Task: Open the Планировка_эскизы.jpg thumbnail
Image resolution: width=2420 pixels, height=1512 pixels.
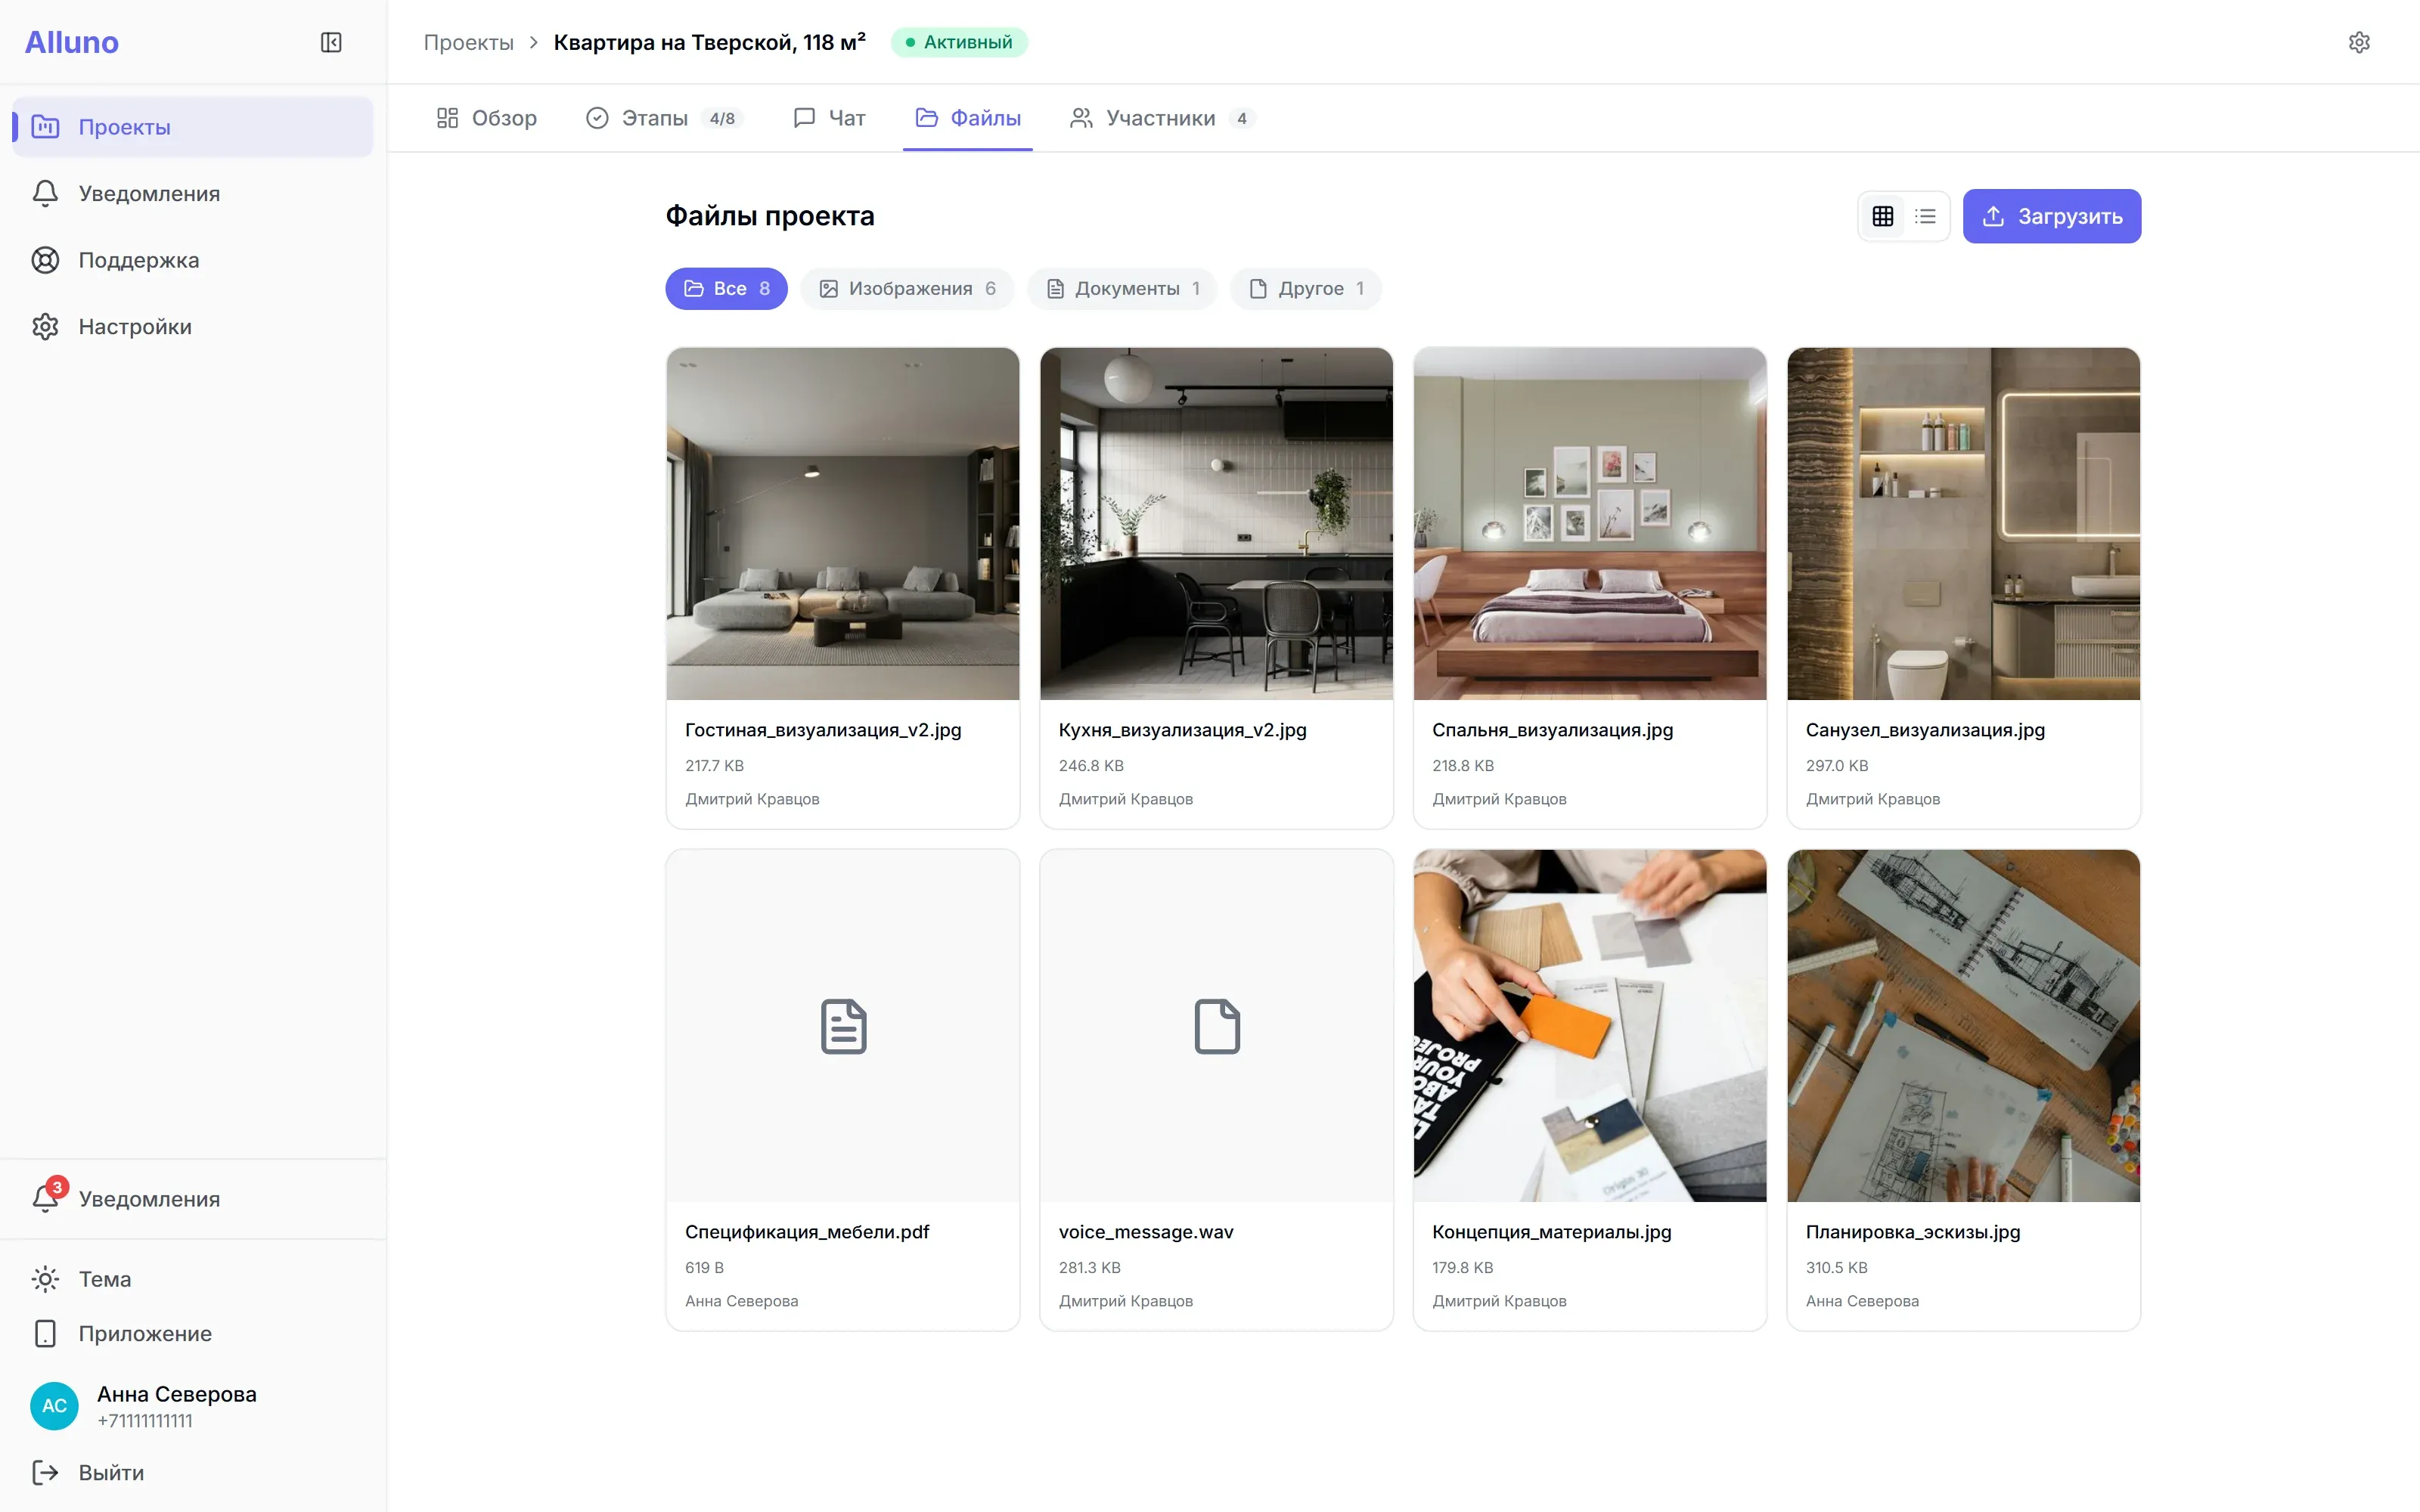Action: 1964,1025
